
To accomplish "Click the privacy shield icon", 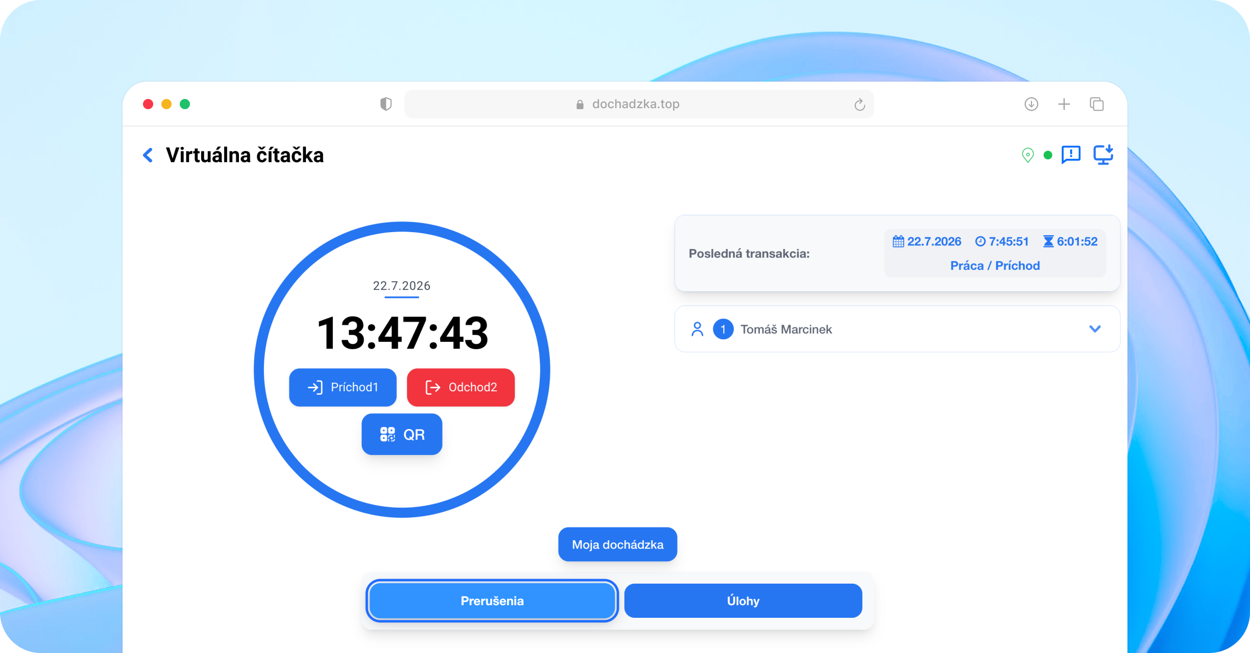I will (x=386, y=104).
